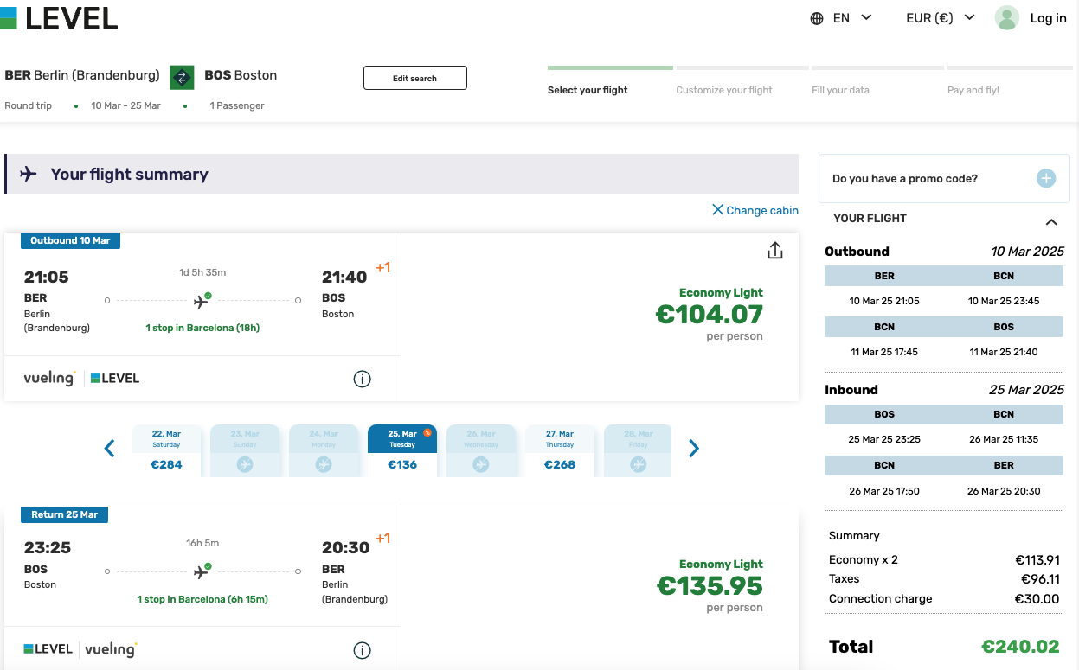Select the 25 Mar Tuesday date tab
Viewport: 1079px width, 670px height.
[402, 451]
